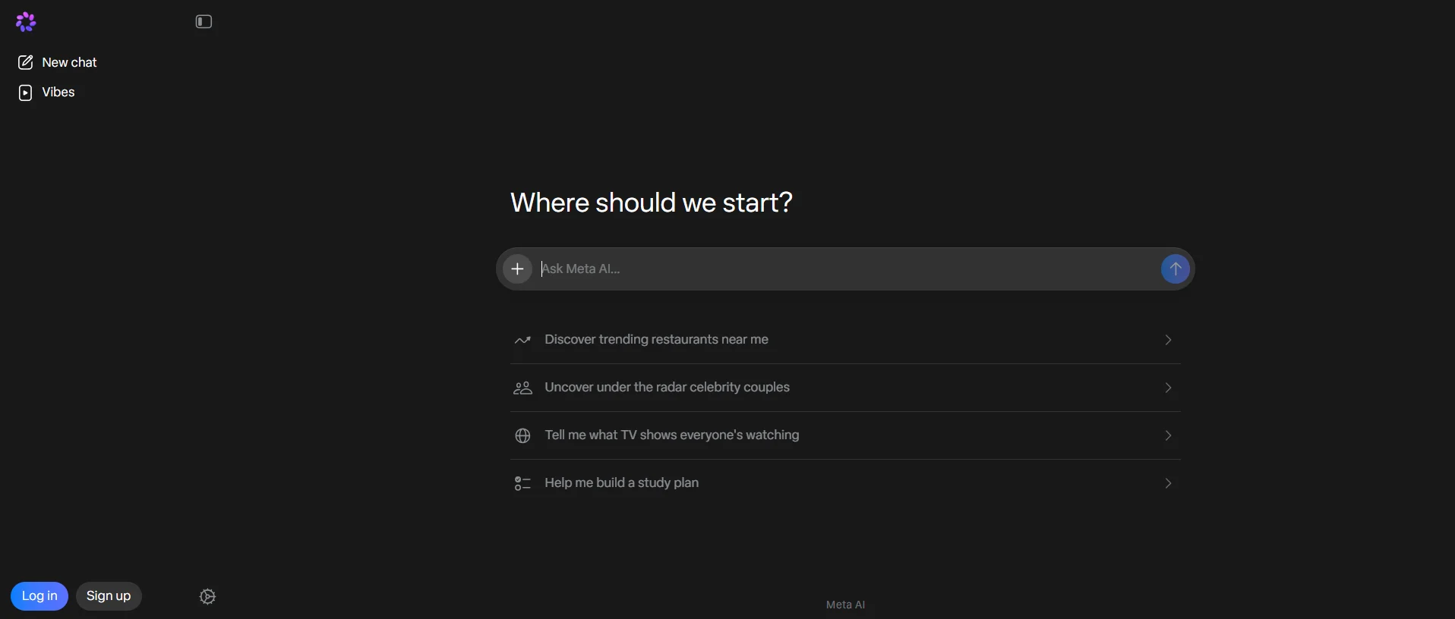Click the Log in button
The image size is (1455, 619).
(x=39, y=596)
